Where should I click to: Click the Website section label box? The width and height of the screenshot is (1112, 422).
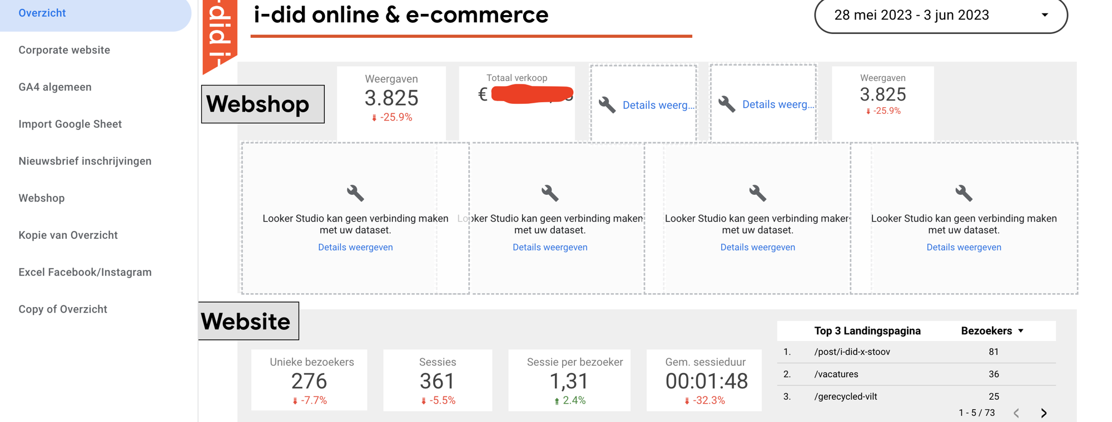coord(249,321)
